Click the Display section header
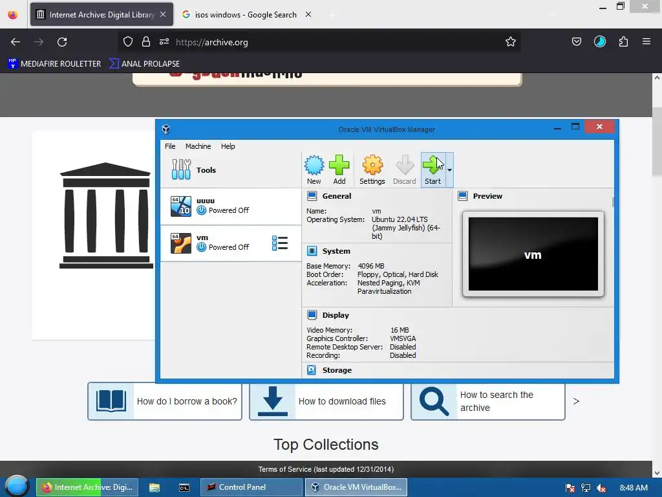Image resolution: width=662 pixels, height=497 pixels. 336,315
